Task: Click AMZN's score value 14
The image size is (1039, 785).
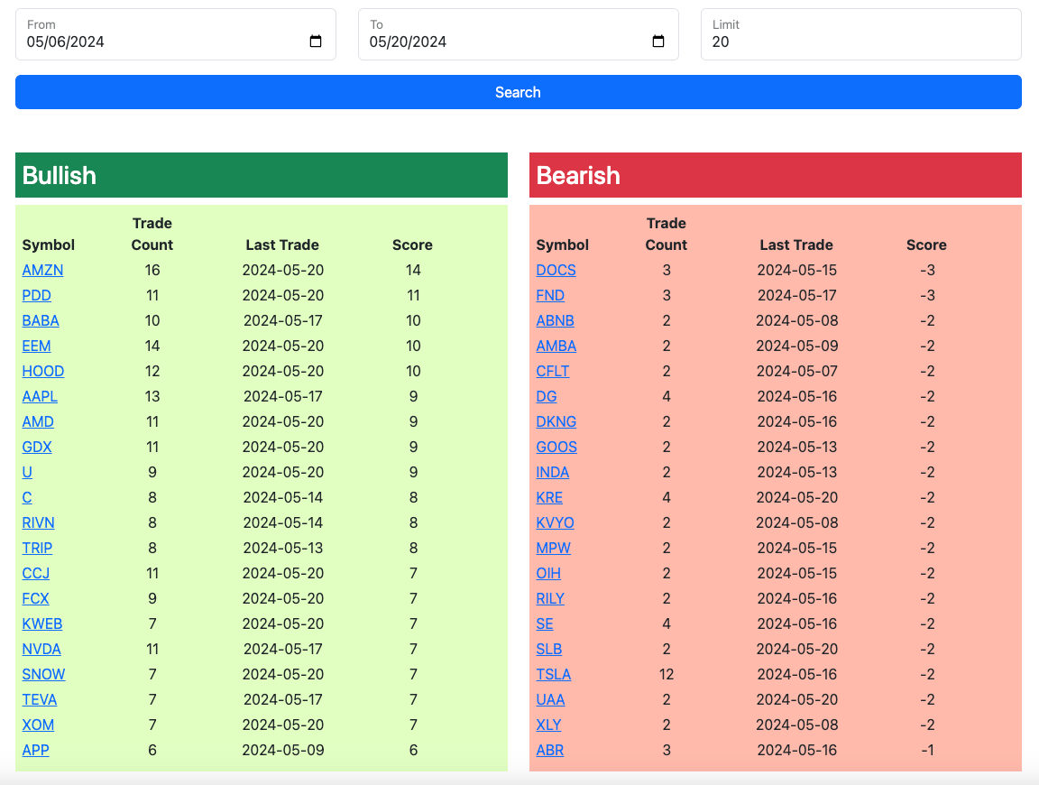Action: [x=413, y=271]
